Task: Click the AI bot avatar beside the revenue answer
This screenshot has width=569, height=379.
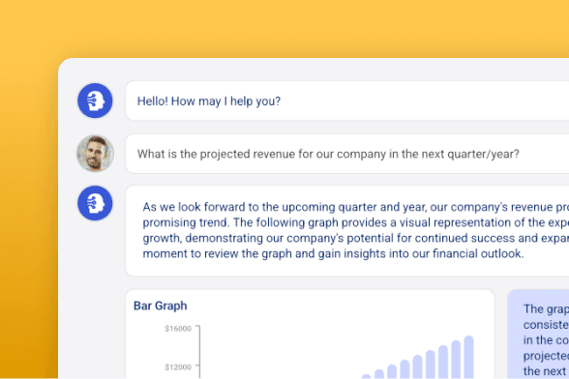Action: [95, 203]
